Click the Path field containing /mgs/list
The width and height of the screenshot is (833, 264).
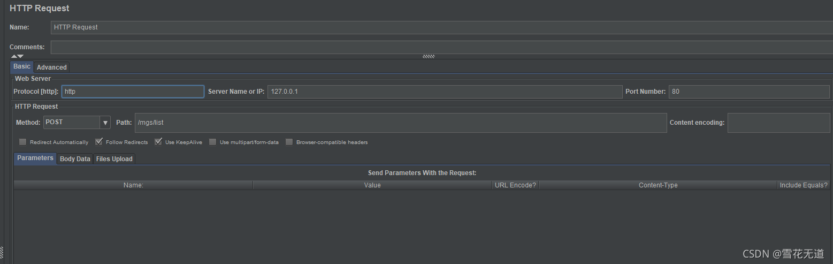coord(401,123)
